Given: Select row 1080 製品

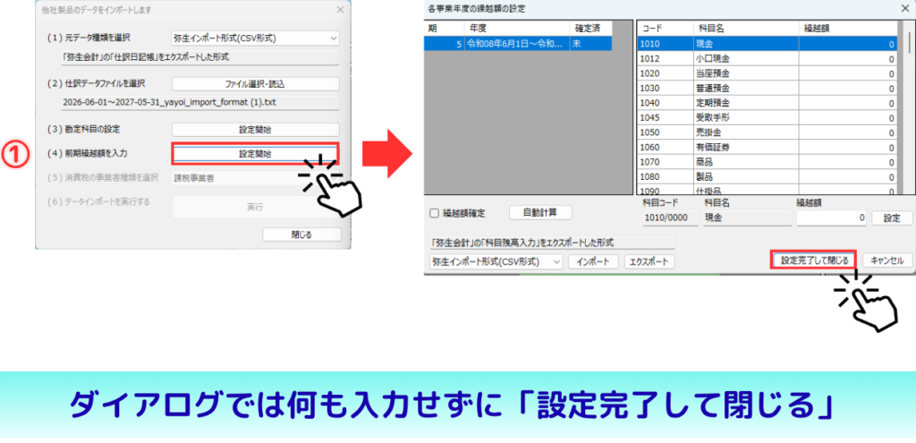Looking at the screenshot, I should point(767,176).
